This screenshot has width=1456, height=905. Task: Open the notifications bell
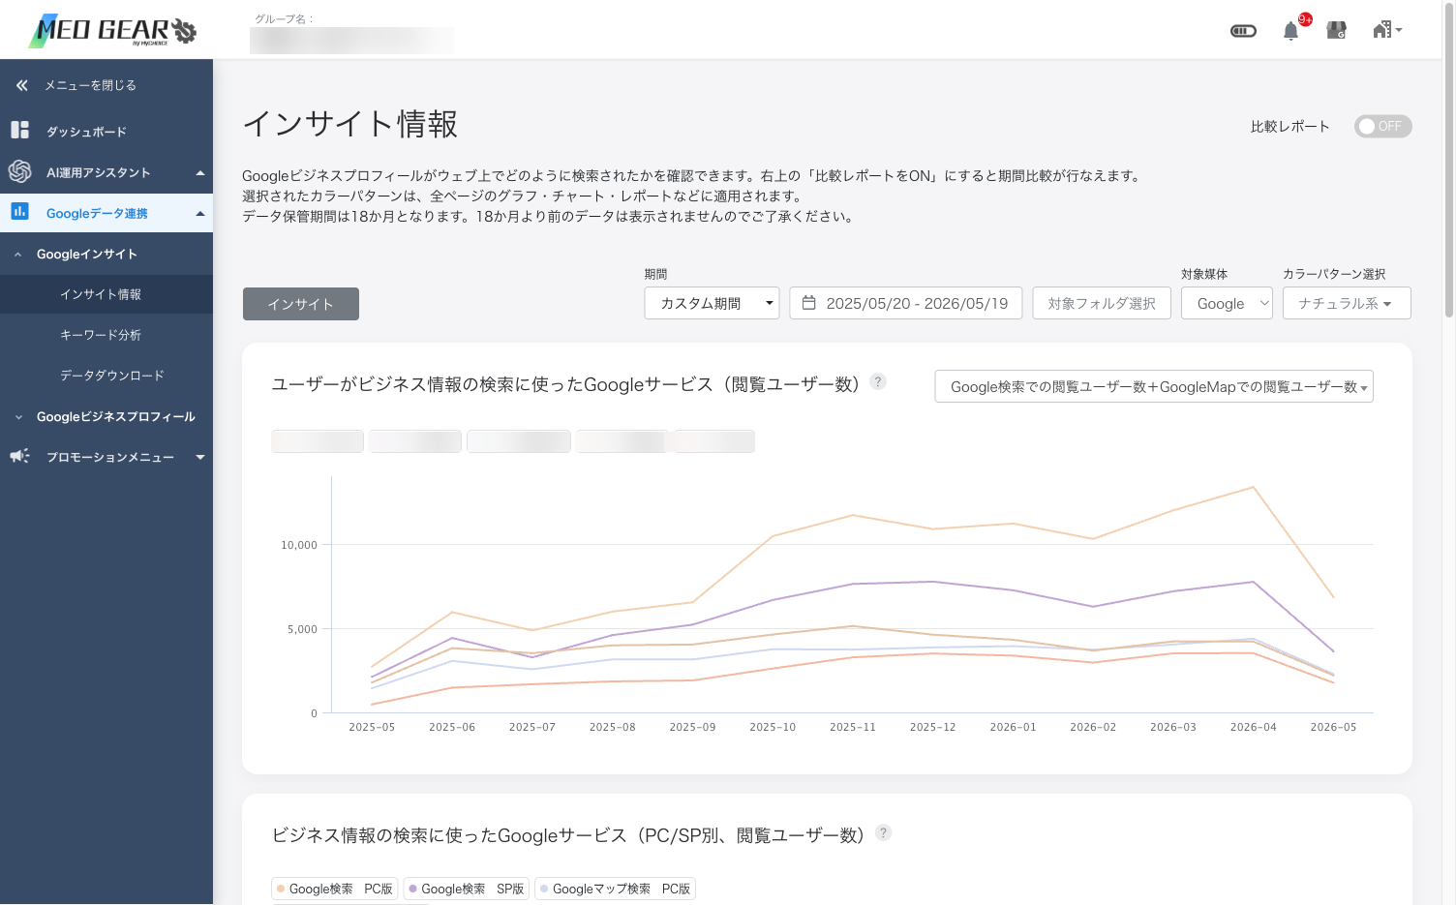point(1290,31)
